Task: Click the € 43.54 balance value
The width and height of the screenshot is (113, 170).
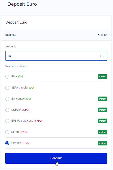Action: coord(103,35)
